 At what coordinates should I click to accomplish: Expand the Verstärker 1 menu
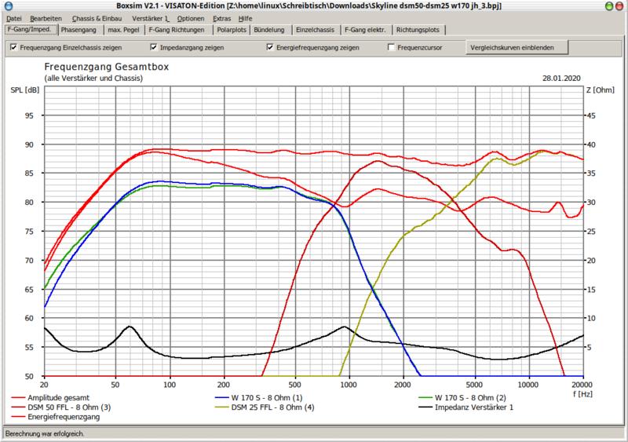tap(150, 18)
